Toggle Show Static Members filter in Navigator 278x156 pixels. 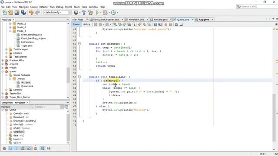tap(17, 148)
